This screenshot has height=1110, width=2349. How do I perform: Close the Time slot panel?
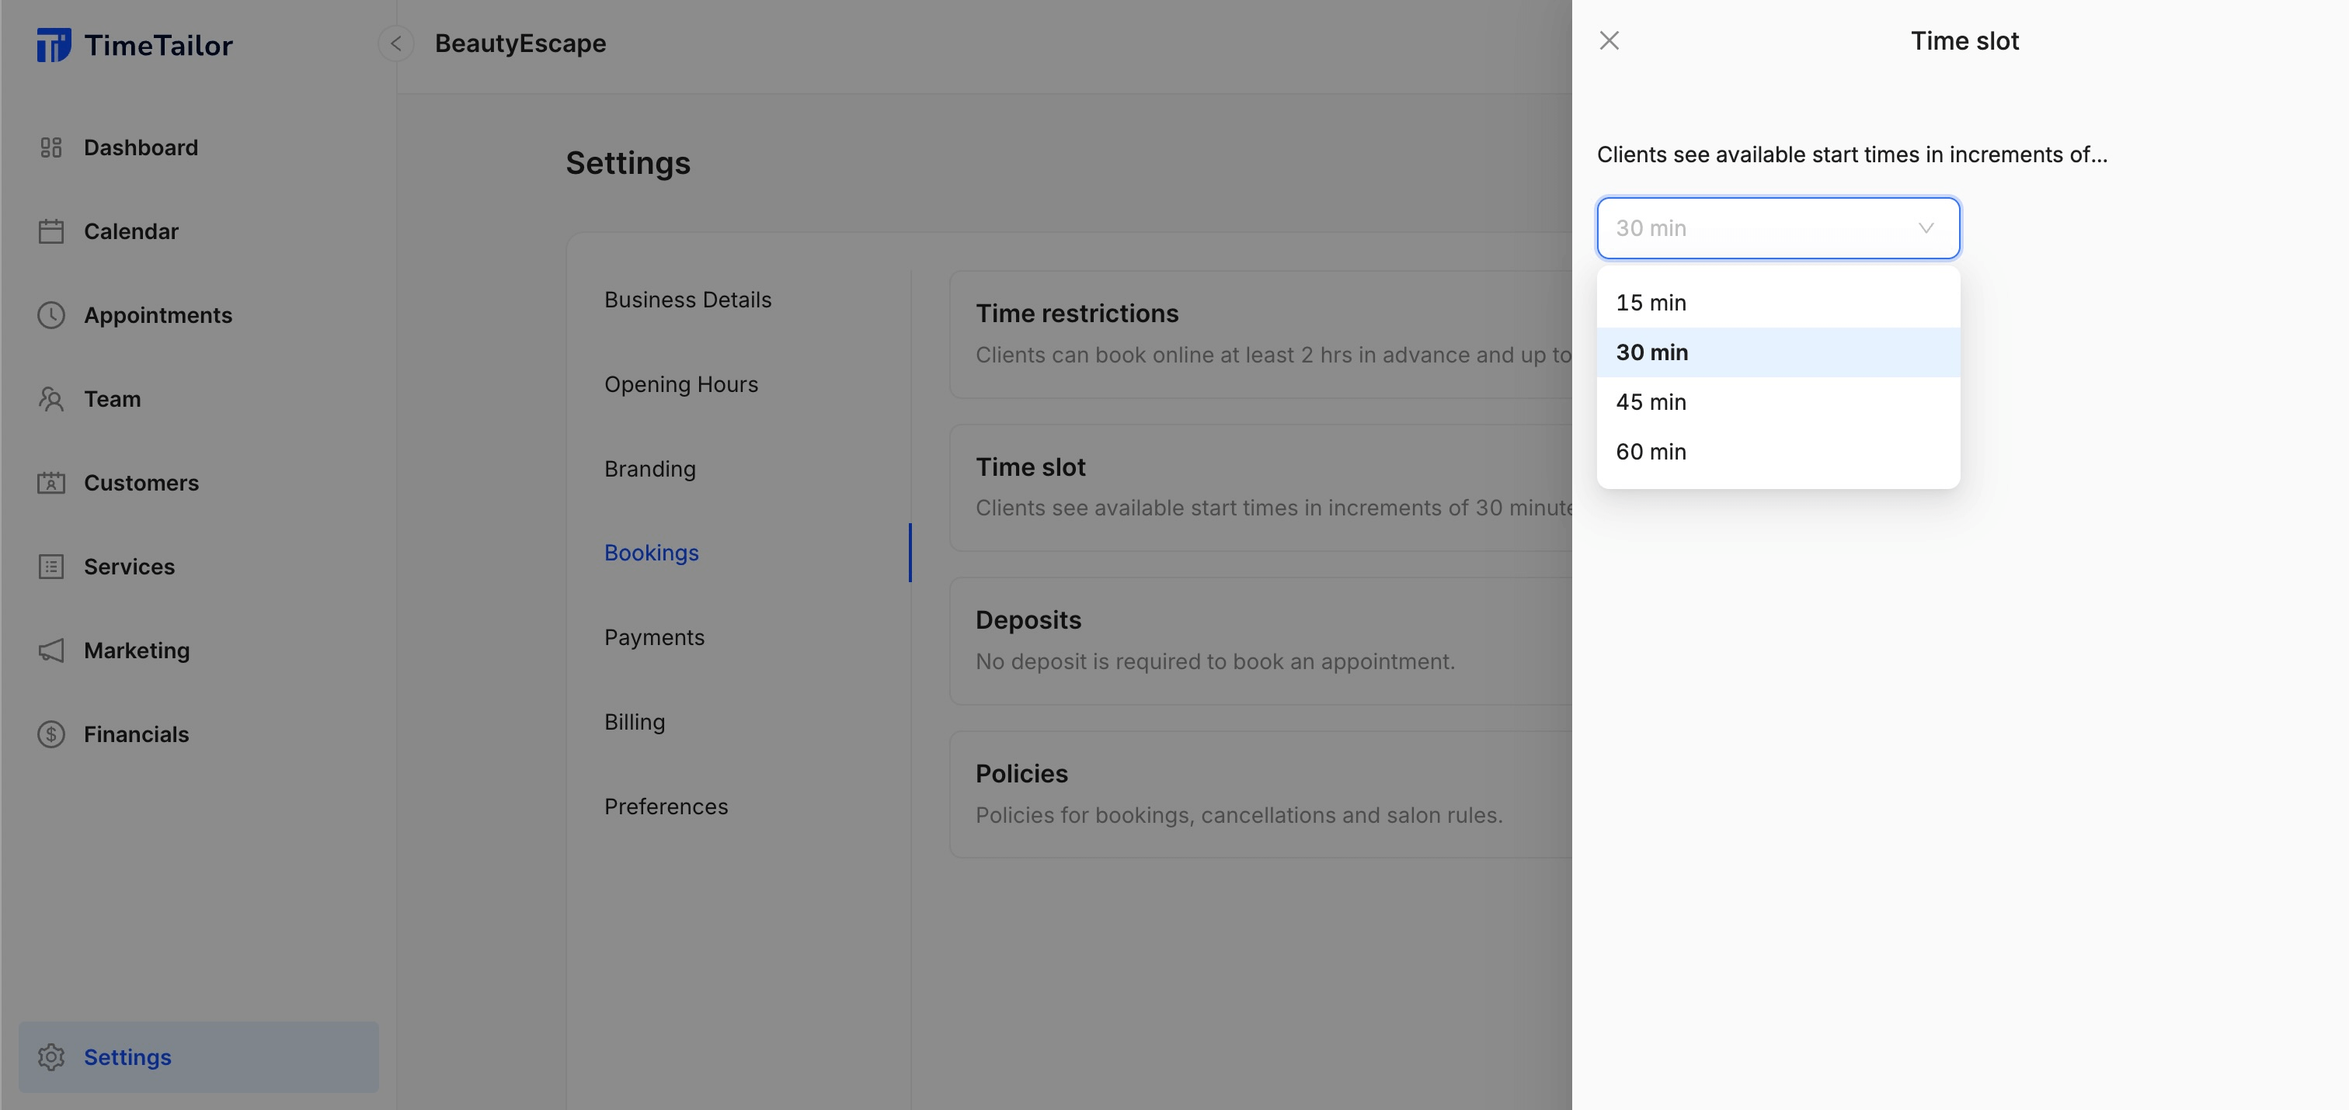(1609, 40)
